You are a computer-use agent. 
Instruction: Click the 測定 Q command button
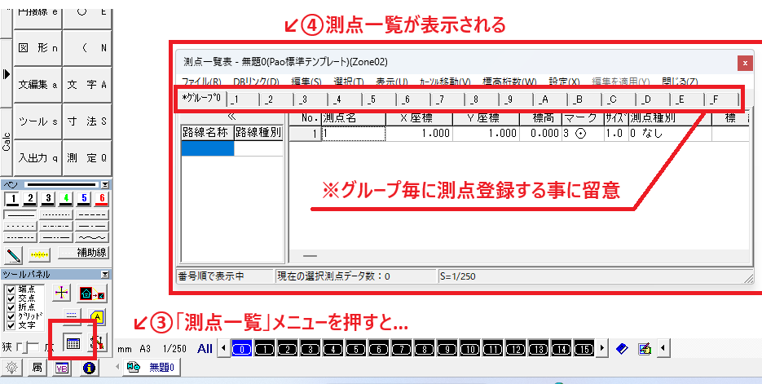87,158
